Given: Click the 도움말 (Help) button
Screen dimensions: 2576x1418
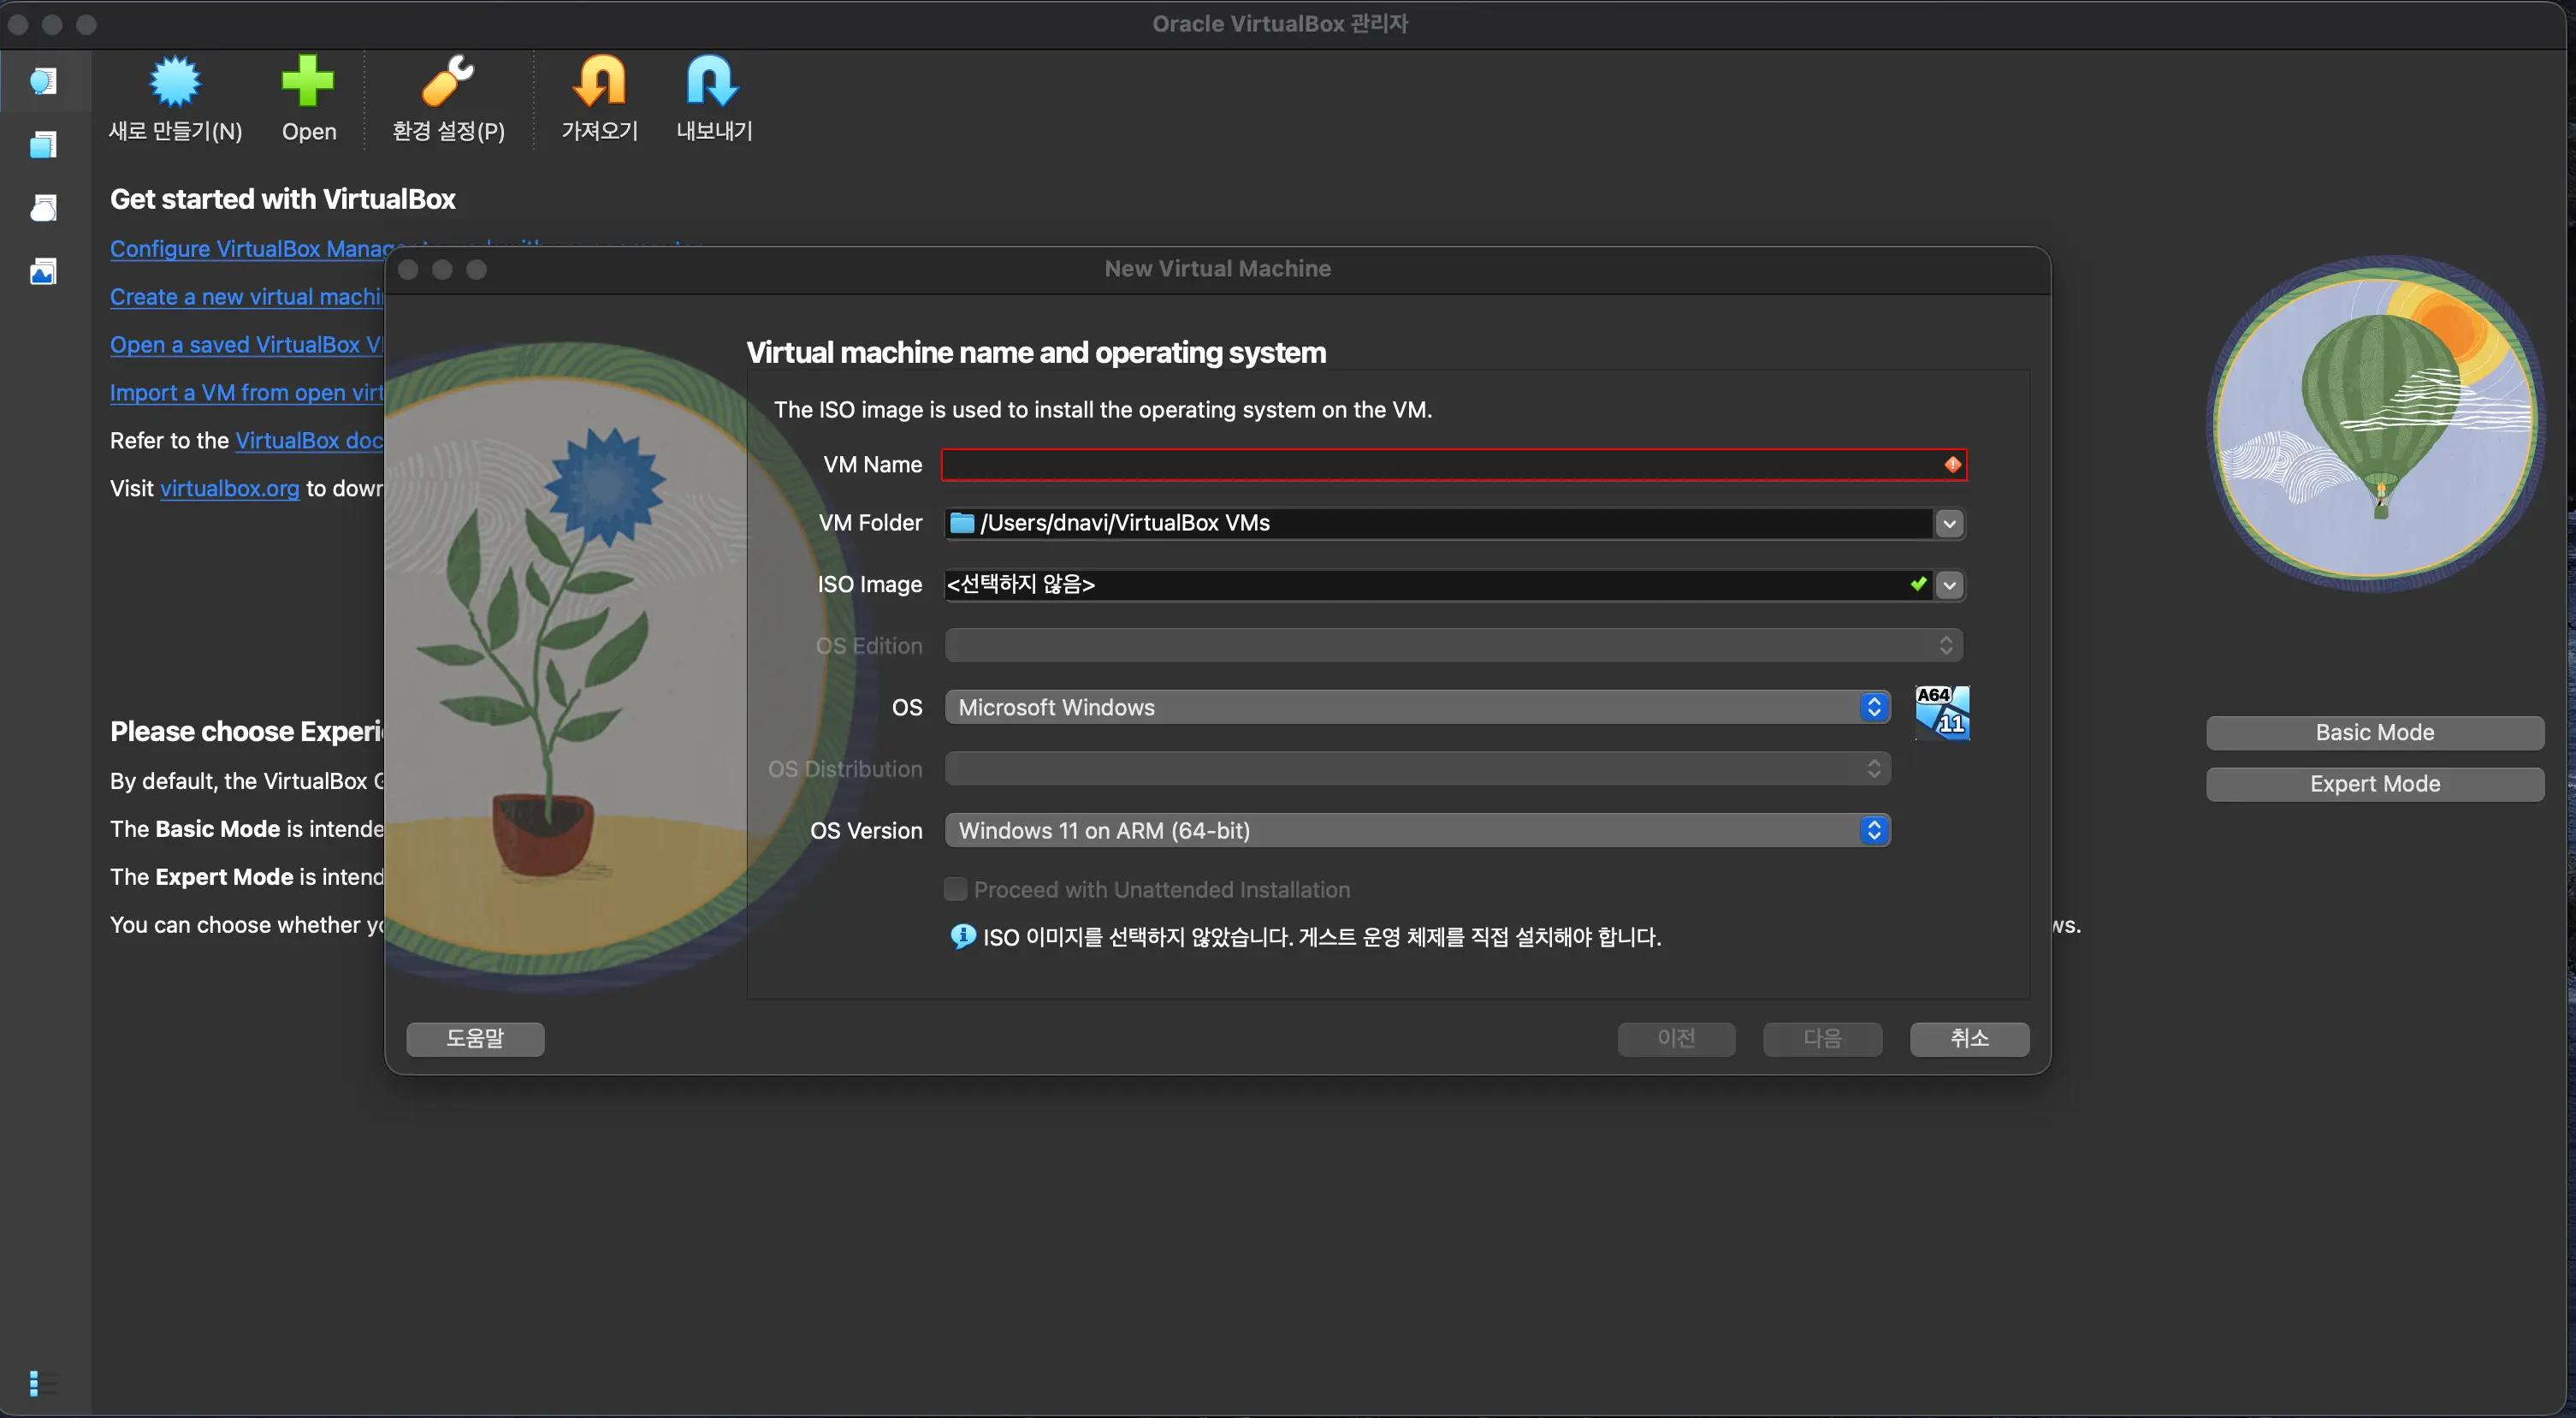Looking at the screenshot, I should click(475, 1038).
